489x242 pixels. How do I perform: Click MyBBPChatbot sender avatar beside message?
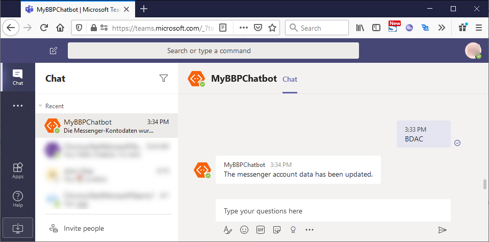click(202, 170)
